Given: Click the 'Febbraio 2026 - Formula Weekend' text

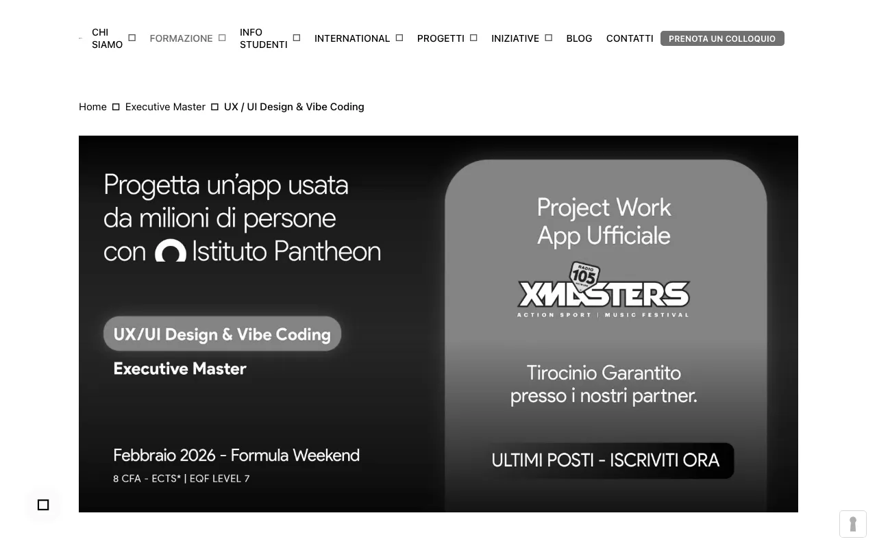Looking at the screenshot, I should 236,456.
